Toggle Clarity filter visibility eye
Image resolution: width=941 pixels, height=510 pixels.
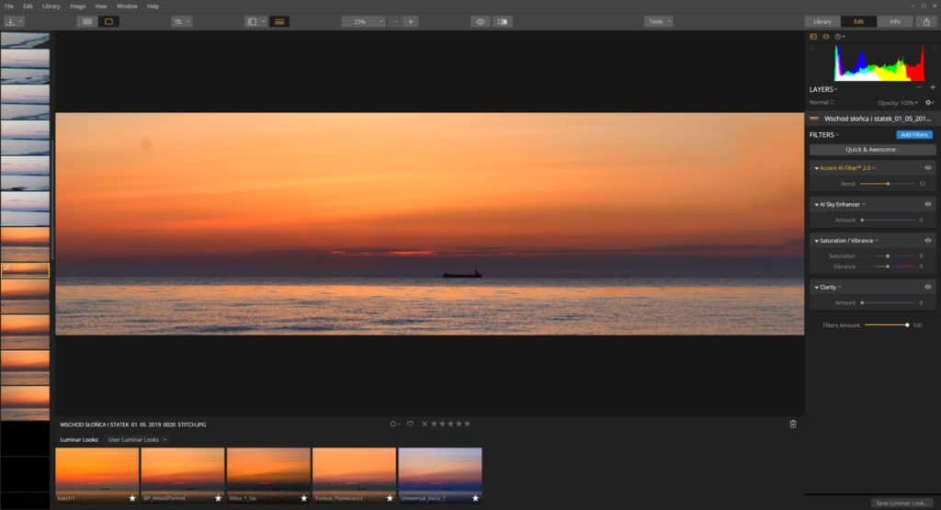click(928, 287)
